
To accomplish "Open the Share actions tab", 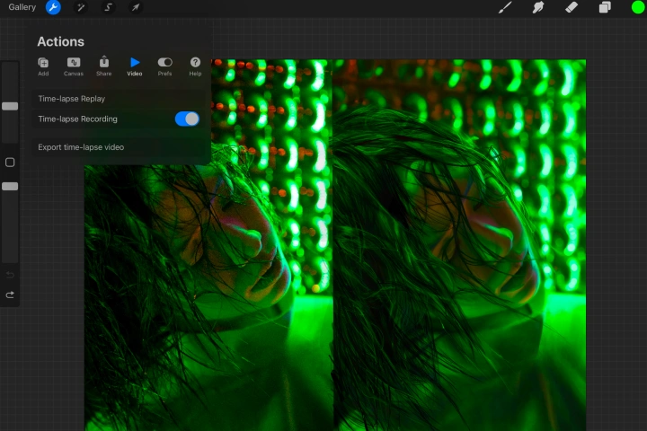I will coord(104,66).
